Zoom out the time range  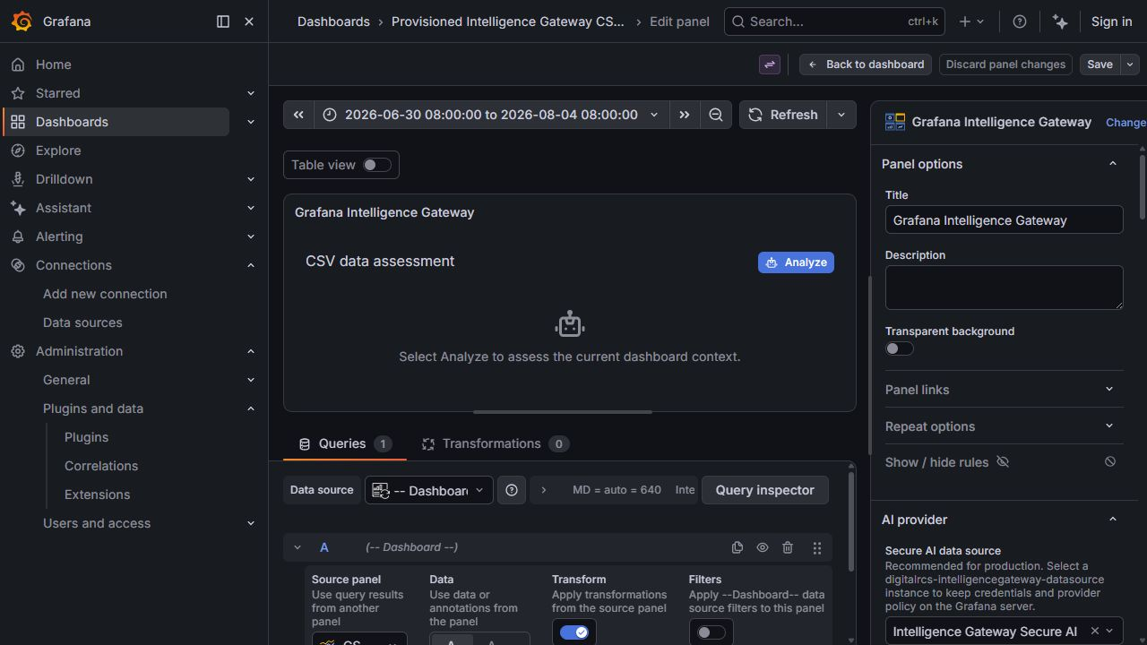pos(716,115)
